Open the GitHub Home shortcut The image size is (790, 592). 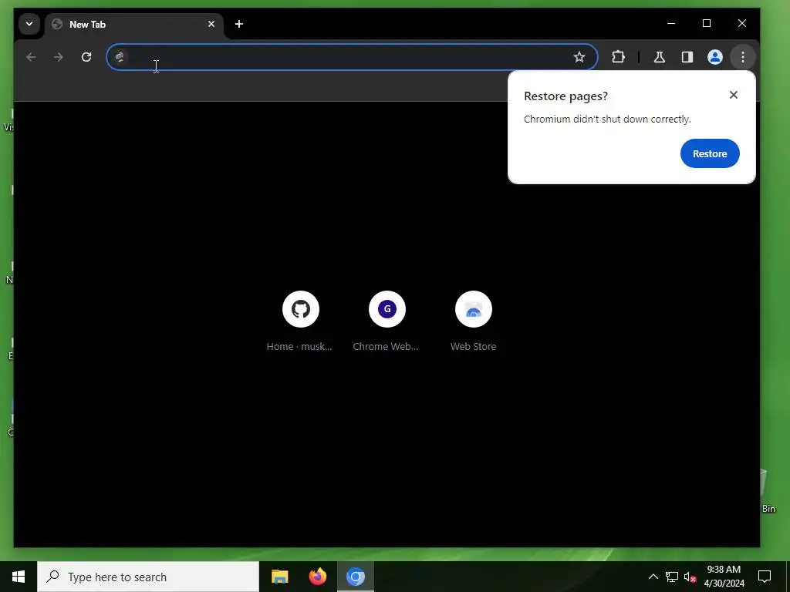tap(301, 309)
